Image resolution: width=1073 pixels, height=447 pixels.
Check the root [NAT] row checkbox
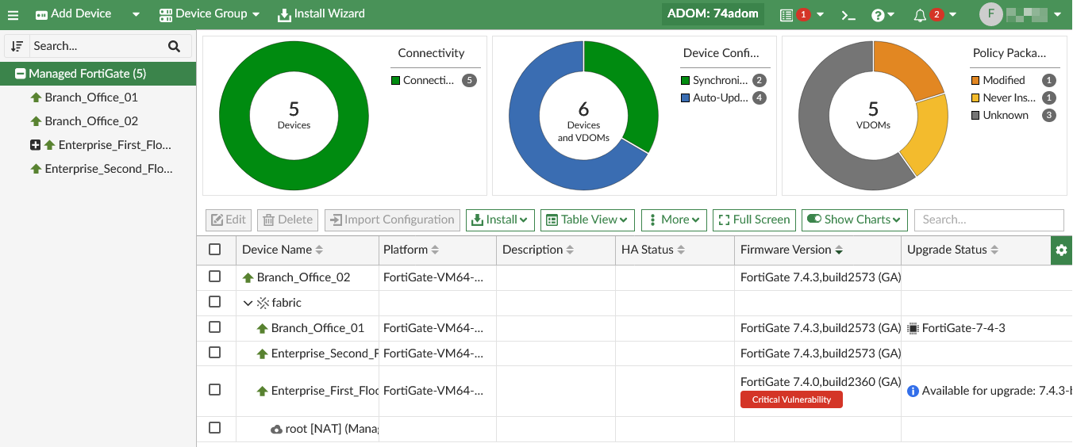click(214, 428)
